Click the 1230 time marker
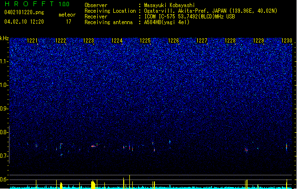The image size is (297, 189). tap(287, 40)
